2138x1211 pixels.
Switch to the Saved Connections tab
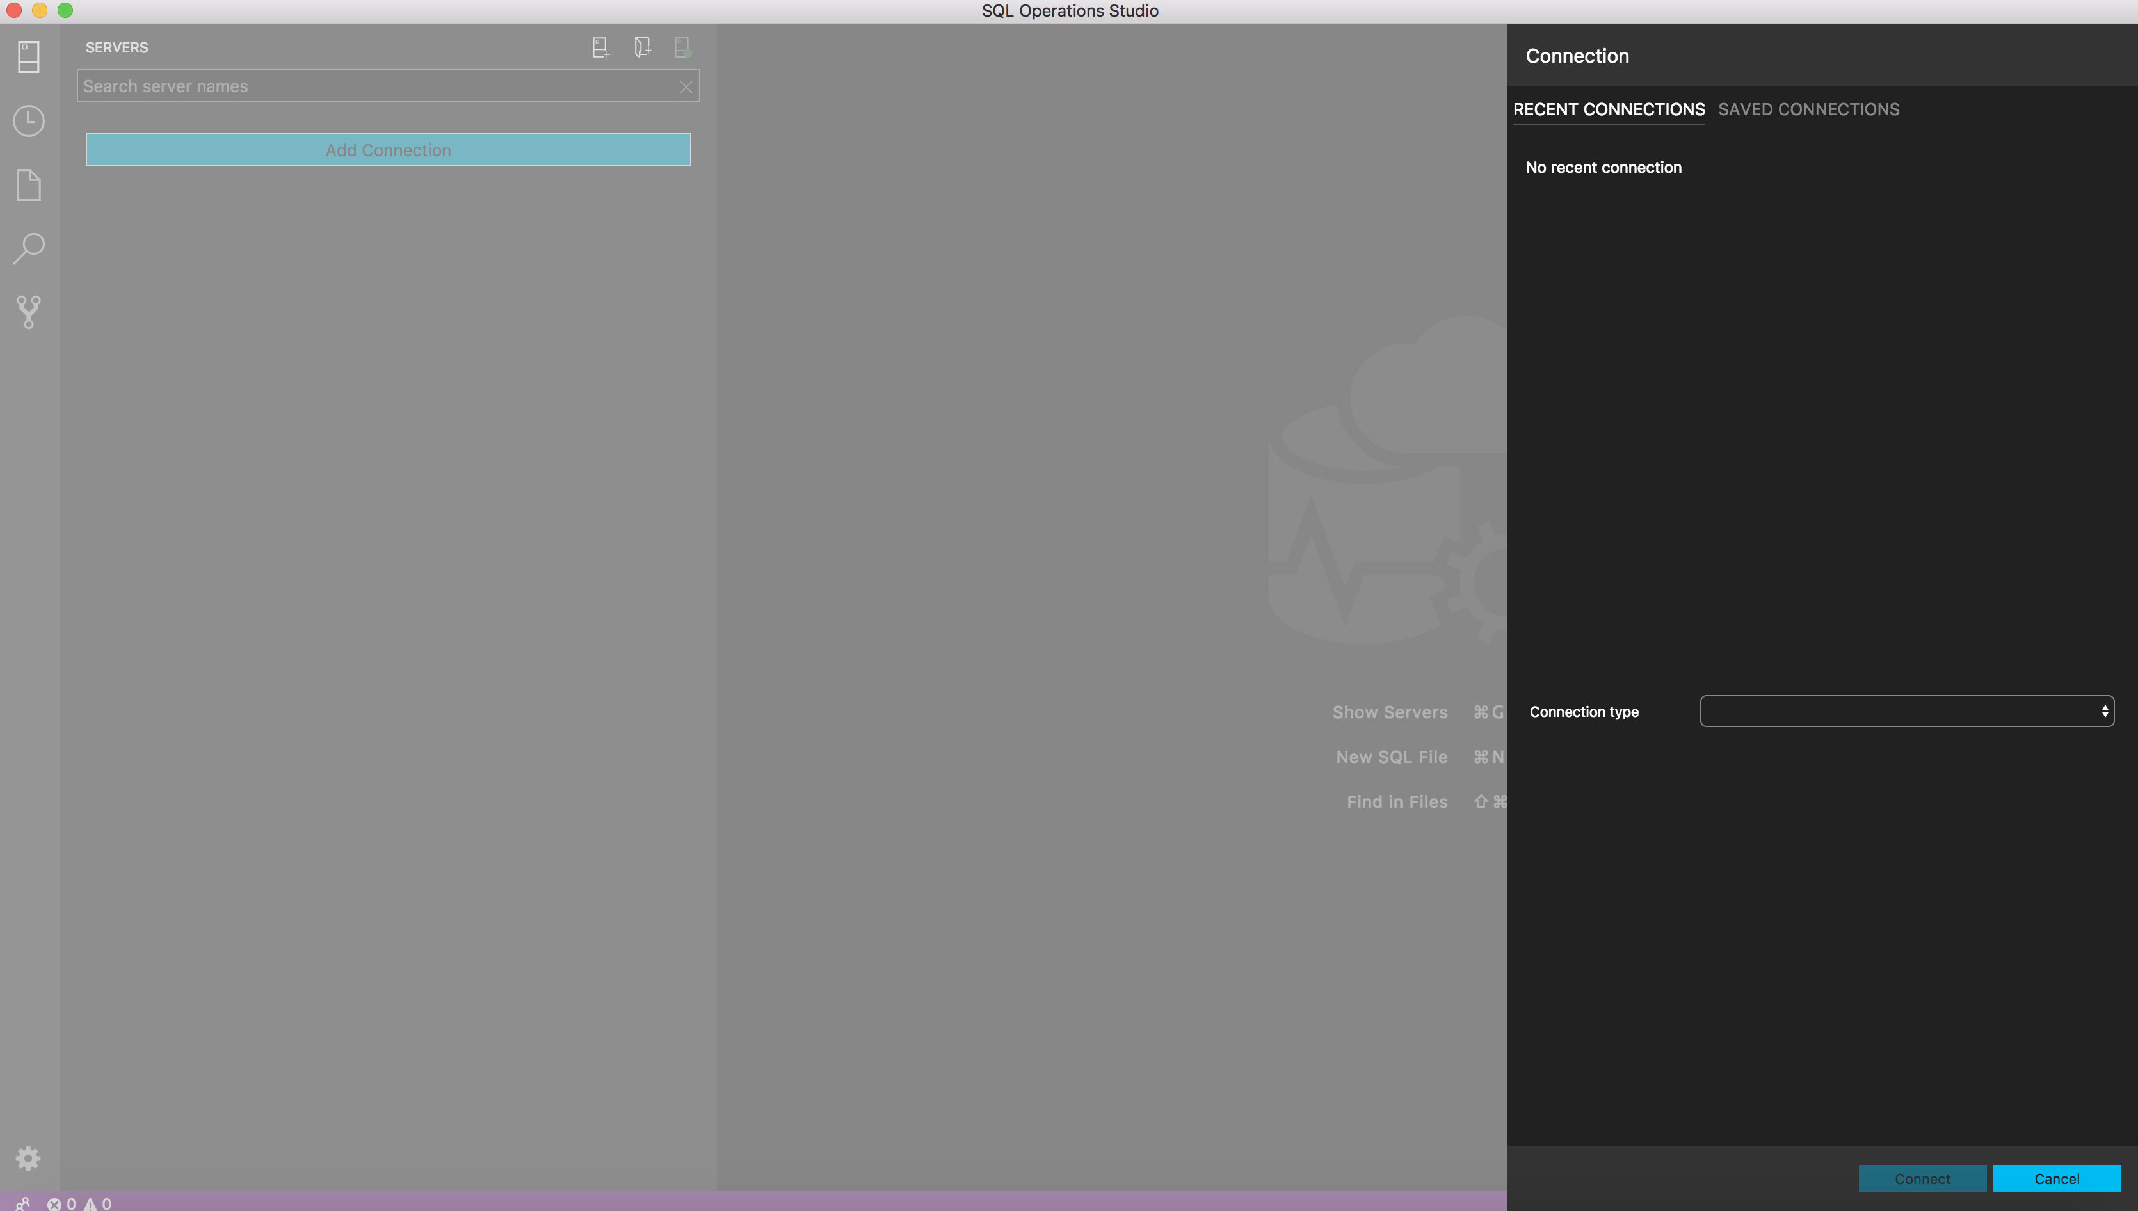1809,109
